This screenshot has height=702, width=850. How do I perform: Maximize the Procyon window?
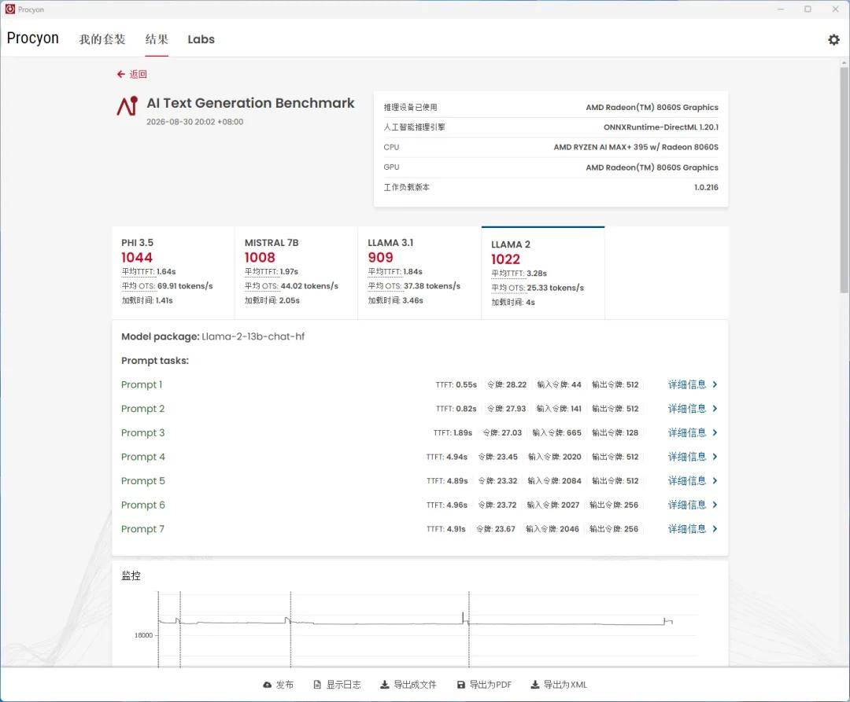pyautogui.click(x=807, y=9)
